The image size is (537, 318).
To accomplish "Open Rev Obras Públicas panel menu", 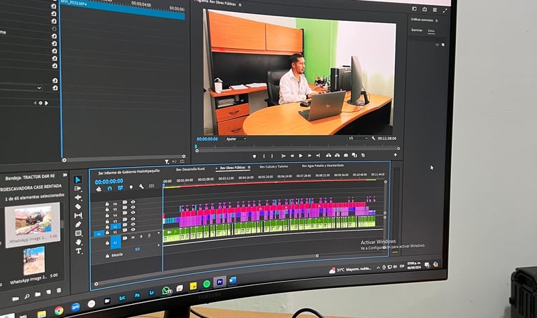I will [x=249, y=167].
